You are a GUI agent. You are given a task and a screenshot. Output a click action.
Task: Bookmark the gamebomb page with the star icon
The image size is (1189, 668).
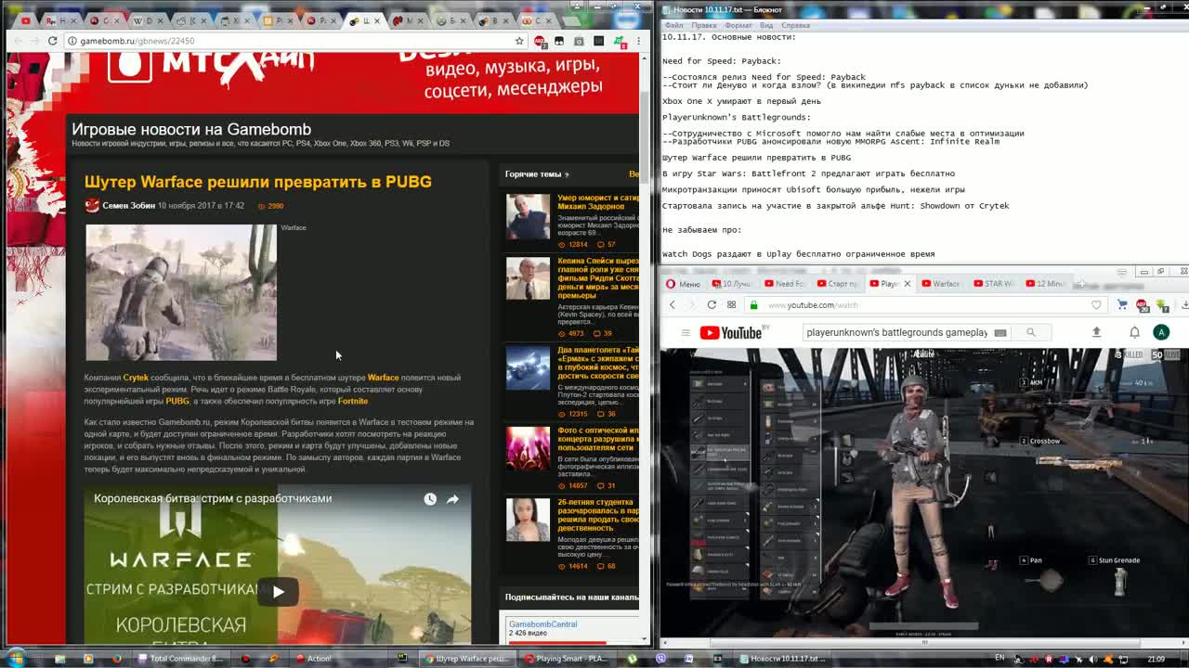click(x=519, y=41)
